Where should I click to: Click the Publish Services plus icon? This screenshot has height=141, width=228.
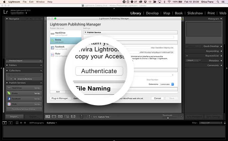click(x=41, y=83)
